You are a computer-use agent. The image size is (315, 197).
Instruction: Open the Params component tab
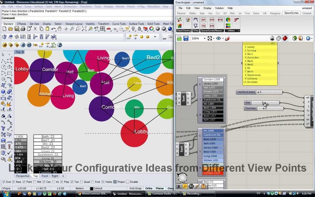[181, 13]
